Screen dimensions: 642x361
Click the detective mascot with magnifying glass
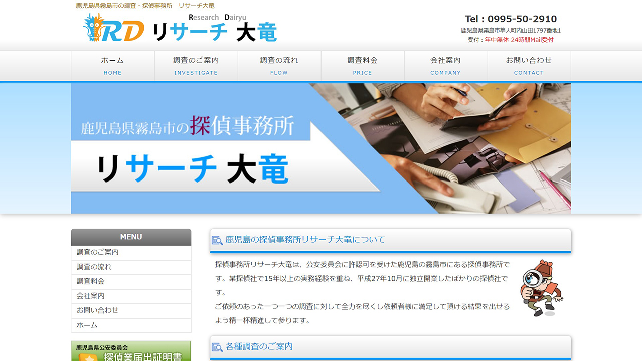(541, 288)
